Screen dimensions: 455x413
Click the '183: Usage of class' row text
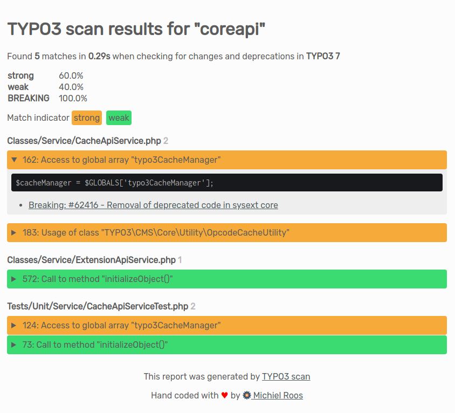[x=156, y=232]
